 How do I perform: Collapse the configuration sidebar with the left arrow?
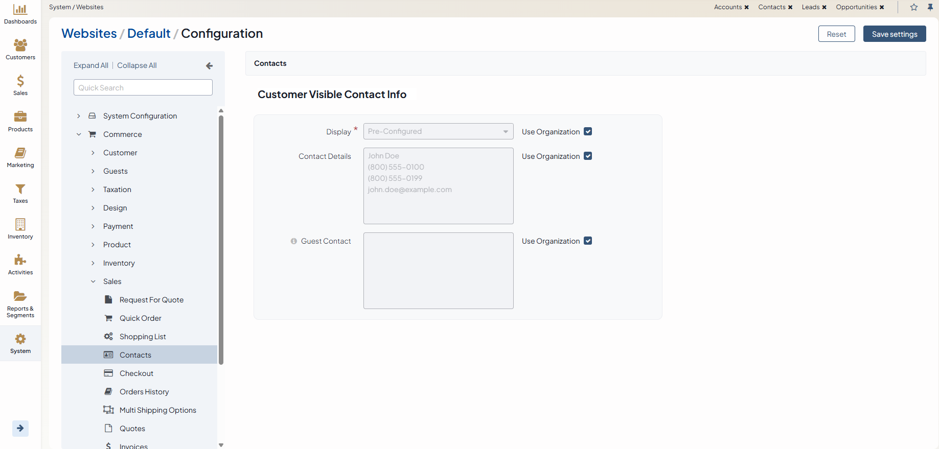tap(209, 66)
